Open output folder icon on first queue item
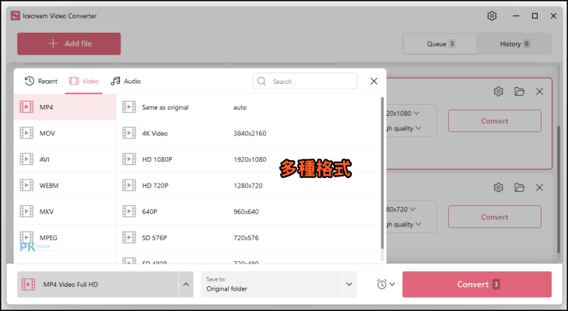This screenshot has width=568, height=311. [x=519, y=91]
